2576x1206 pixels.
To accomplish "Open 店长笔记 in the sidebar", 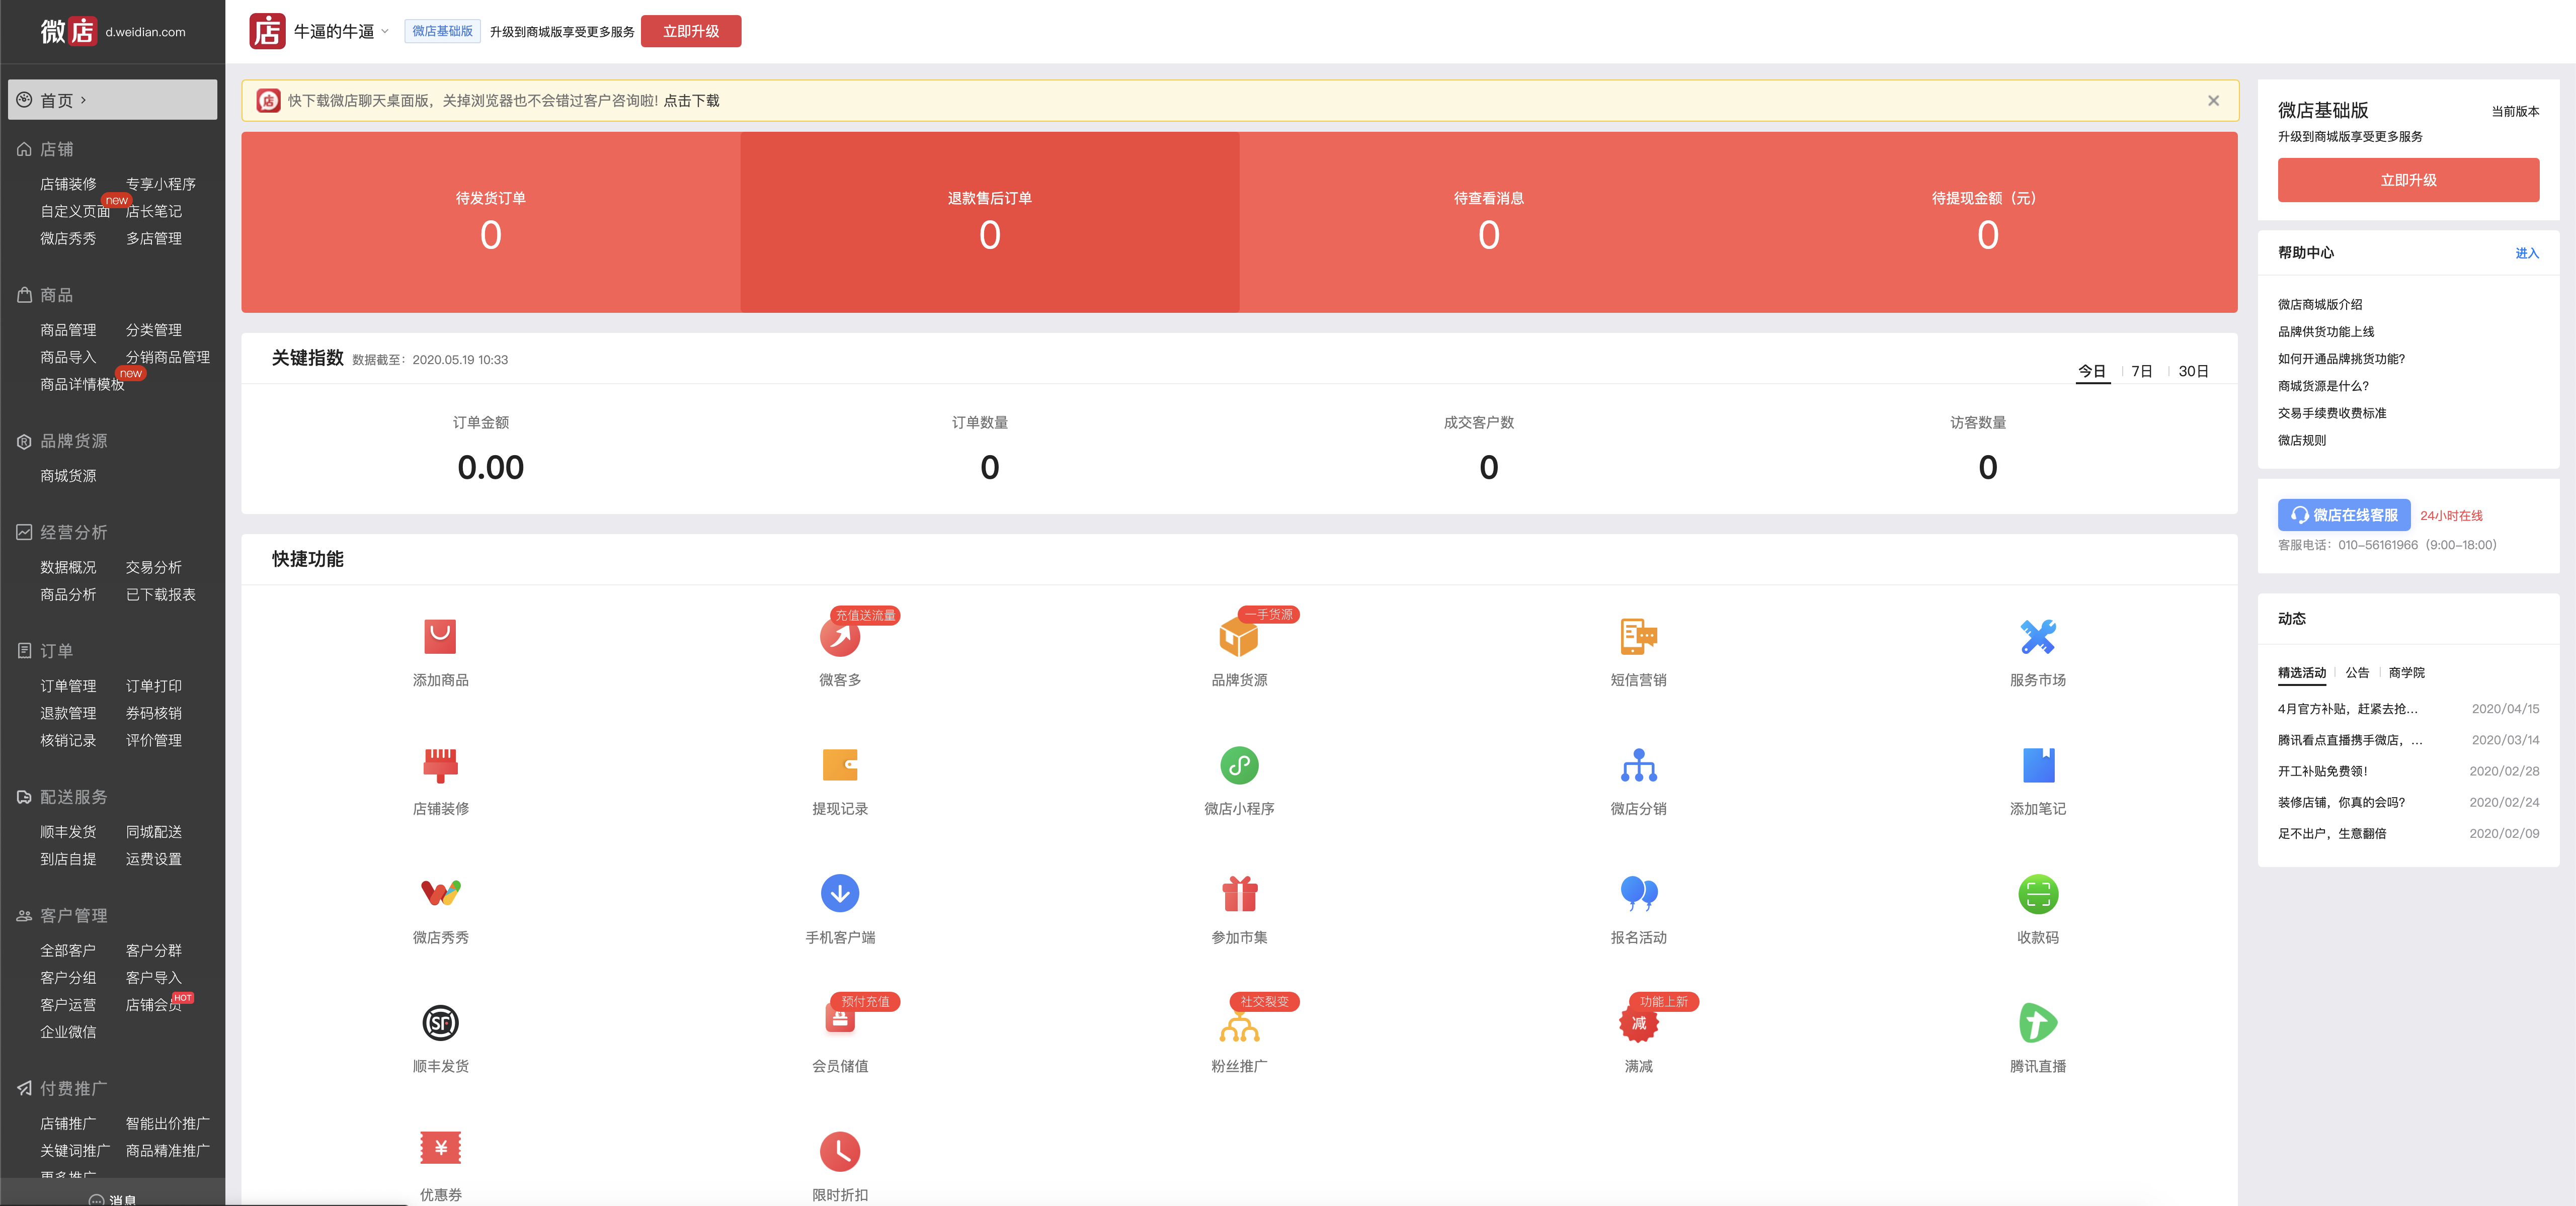I will click(153, 211).
